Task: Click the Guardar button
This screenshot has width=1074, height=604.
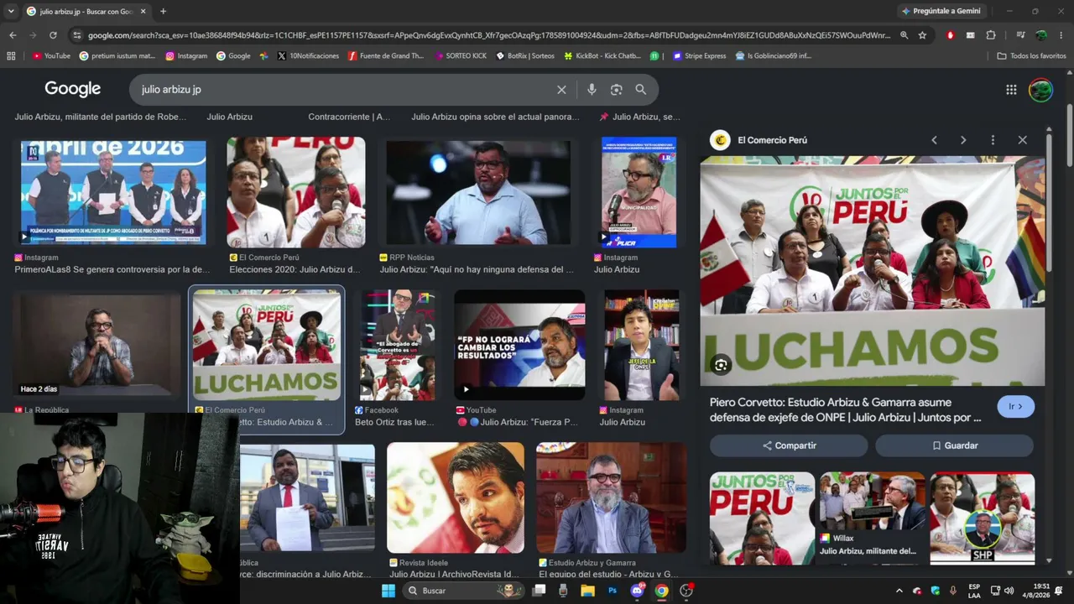Action: tap(954, 445)
